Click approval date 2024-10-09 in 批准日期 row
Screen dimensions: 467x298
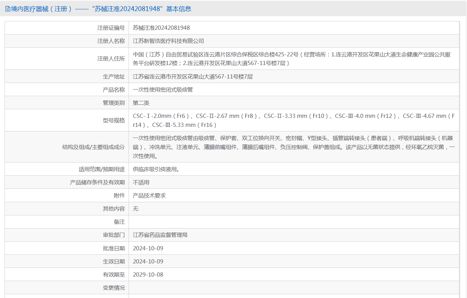pos(148,249)
